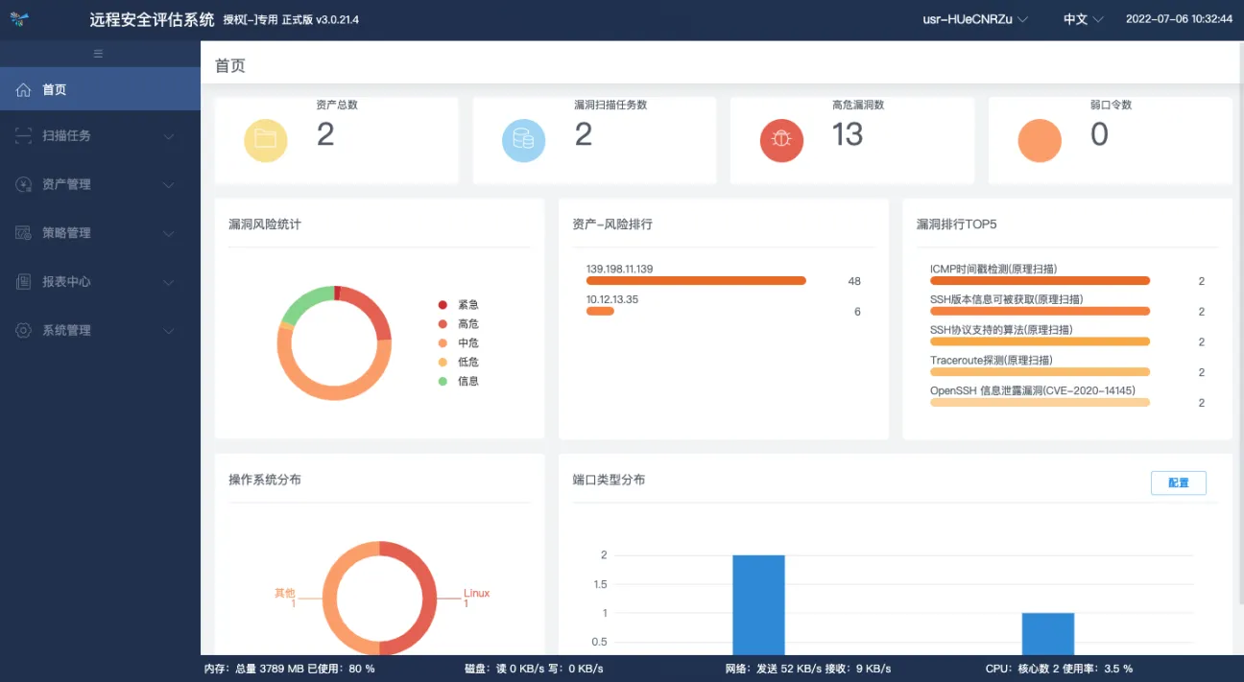Click the sidebar collapse hamburger icon

[98, 54]
